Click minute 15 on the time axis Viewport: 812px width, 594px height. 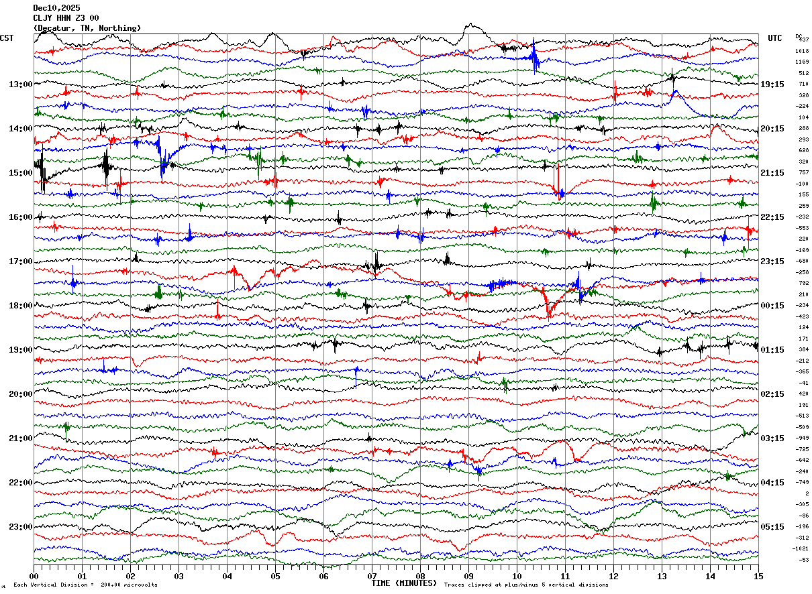(758, 576)
